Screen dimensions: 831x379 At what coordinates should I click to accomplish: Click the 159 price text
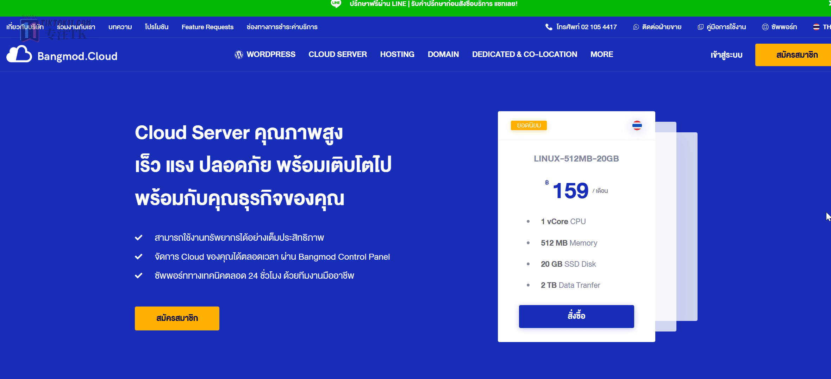570,191
